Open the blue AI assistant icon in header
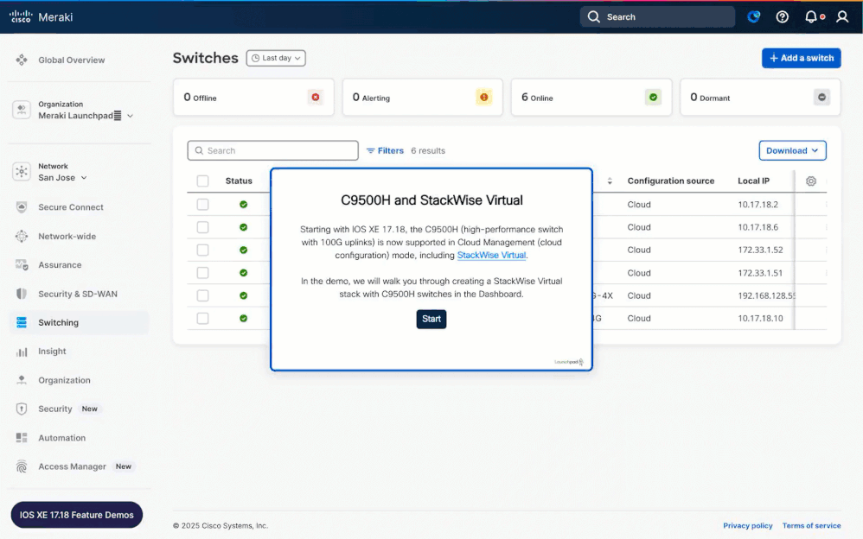Image resolution: width=863 pixels, height=539 pixels. [753, 16]
